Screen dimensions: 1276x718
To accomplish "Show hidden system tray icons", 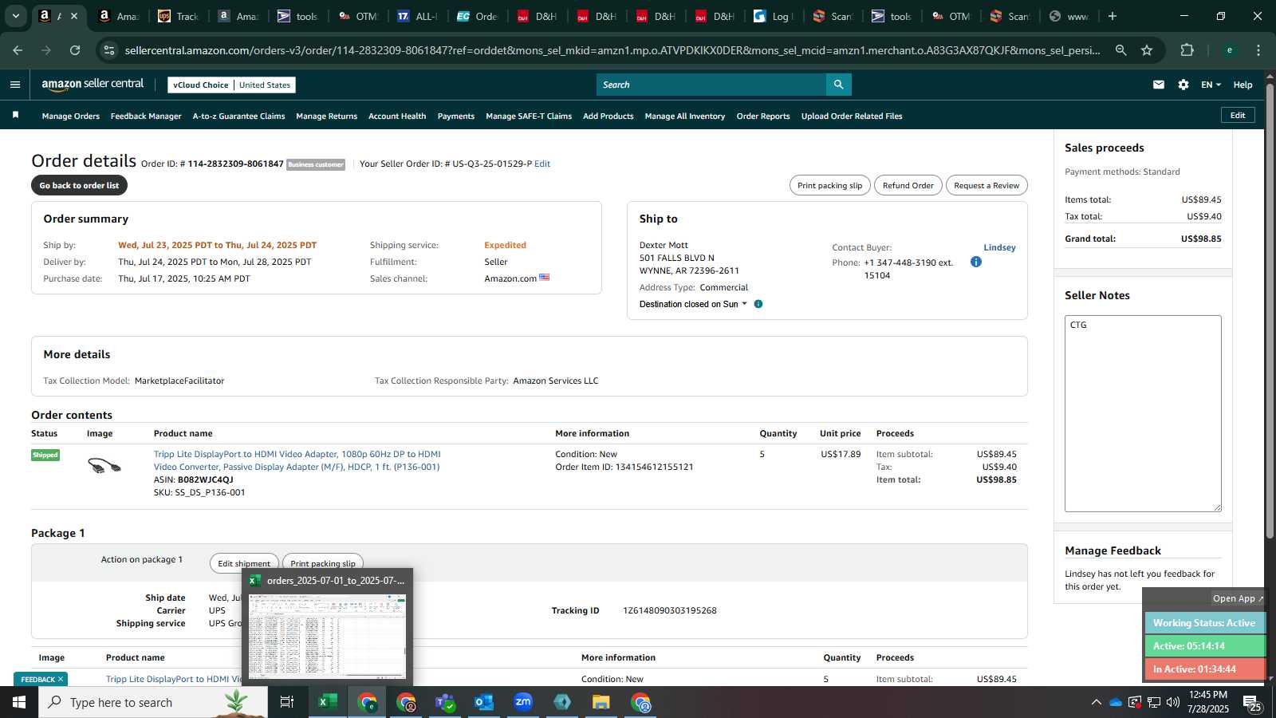I will [1097, 702].
